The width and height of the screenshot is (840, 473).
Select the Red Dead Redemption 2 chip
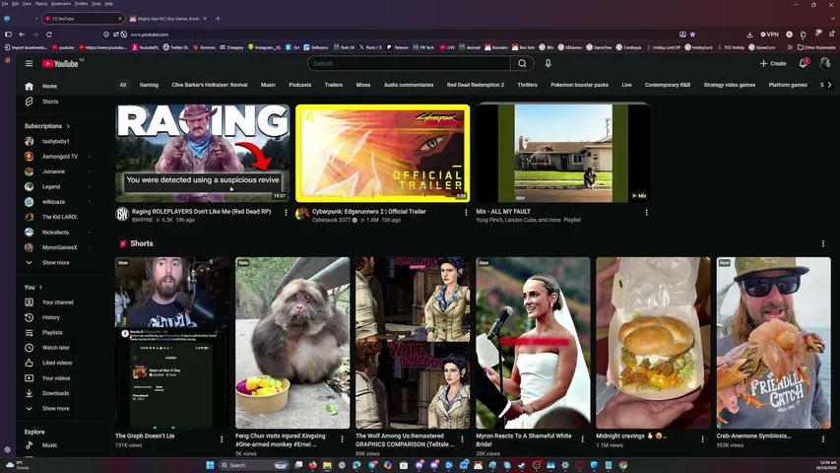click(476, 85)
